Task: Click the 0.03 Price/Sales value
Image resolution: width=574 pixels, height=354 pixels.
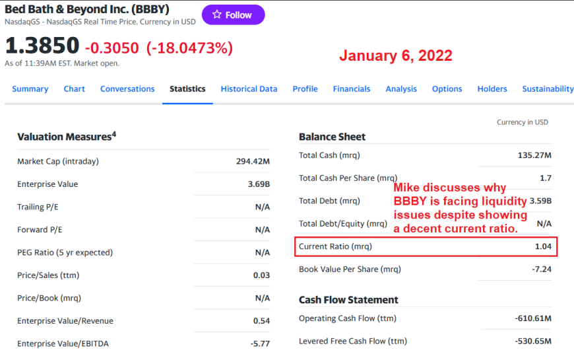Action: click(261, 275)
